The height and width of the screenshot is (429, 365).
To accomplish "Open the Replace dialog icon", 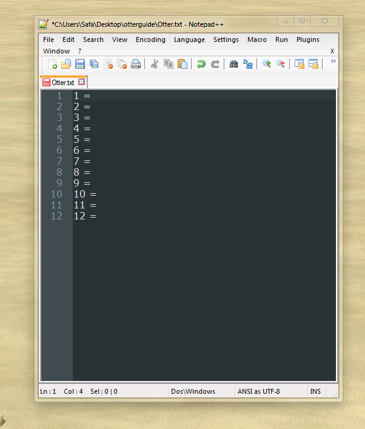I will click(x=248, y=64).
